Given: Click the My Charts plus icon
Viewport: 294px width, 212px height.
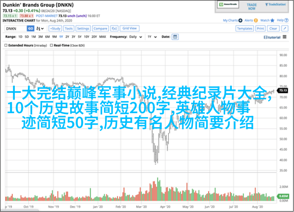Looking at the screenshot, I should pyautogui.click(x=240, y=20).
